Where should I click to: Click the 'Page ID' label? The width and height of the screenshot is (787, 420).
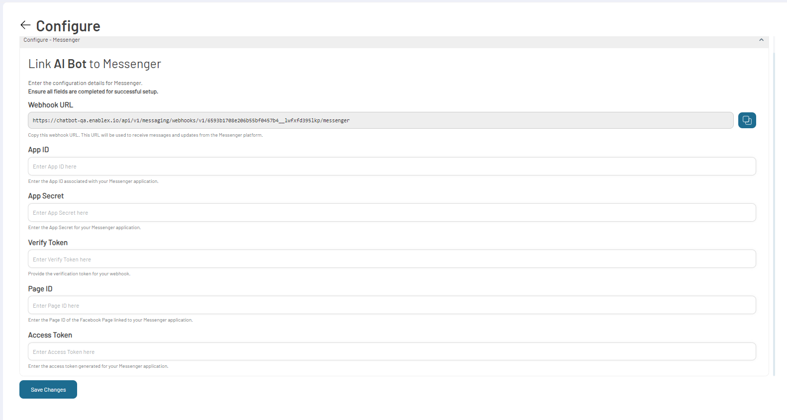tap(40, 289)
